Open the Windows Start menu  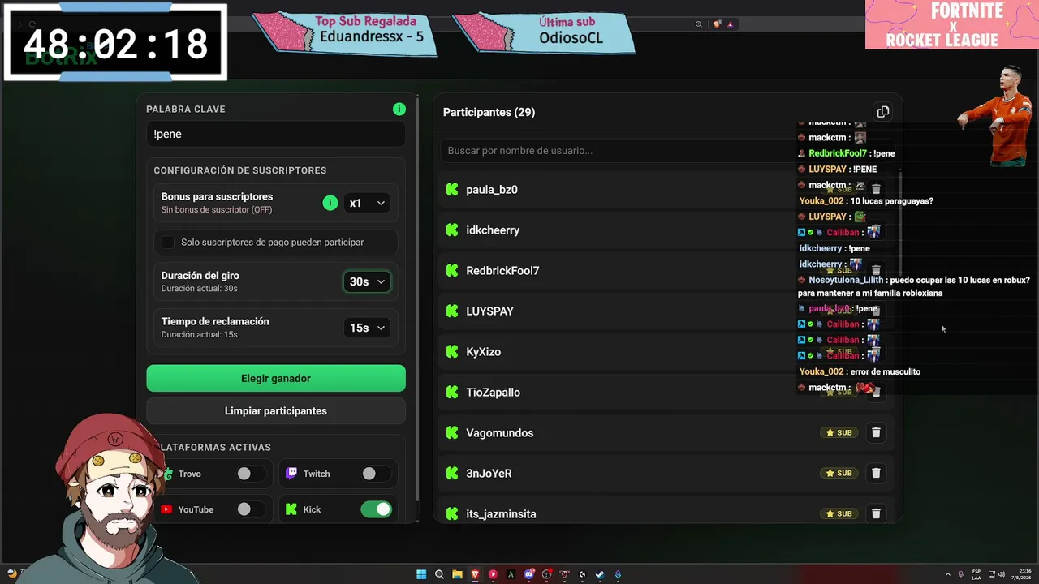click(x=421, y=574)
